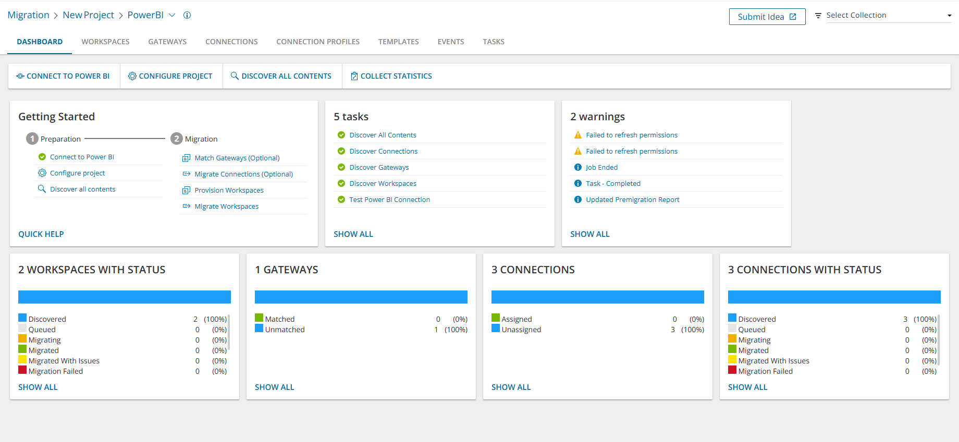Navigate to Migration breadcrumb link
The image size is (959, 442).
pos(28,15)
